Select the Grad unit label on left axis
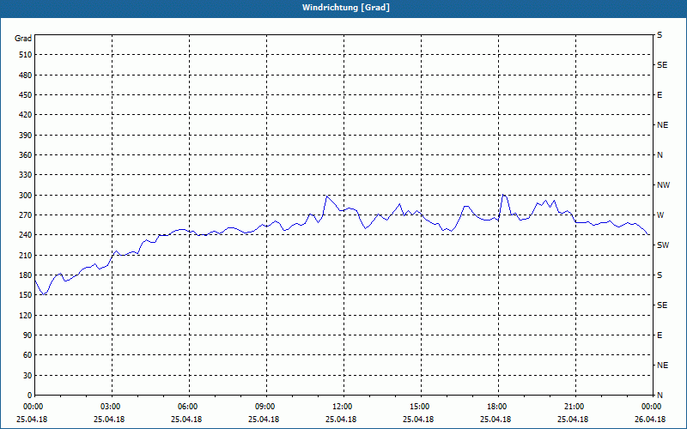The image size is (687, 429). point(23,39)
